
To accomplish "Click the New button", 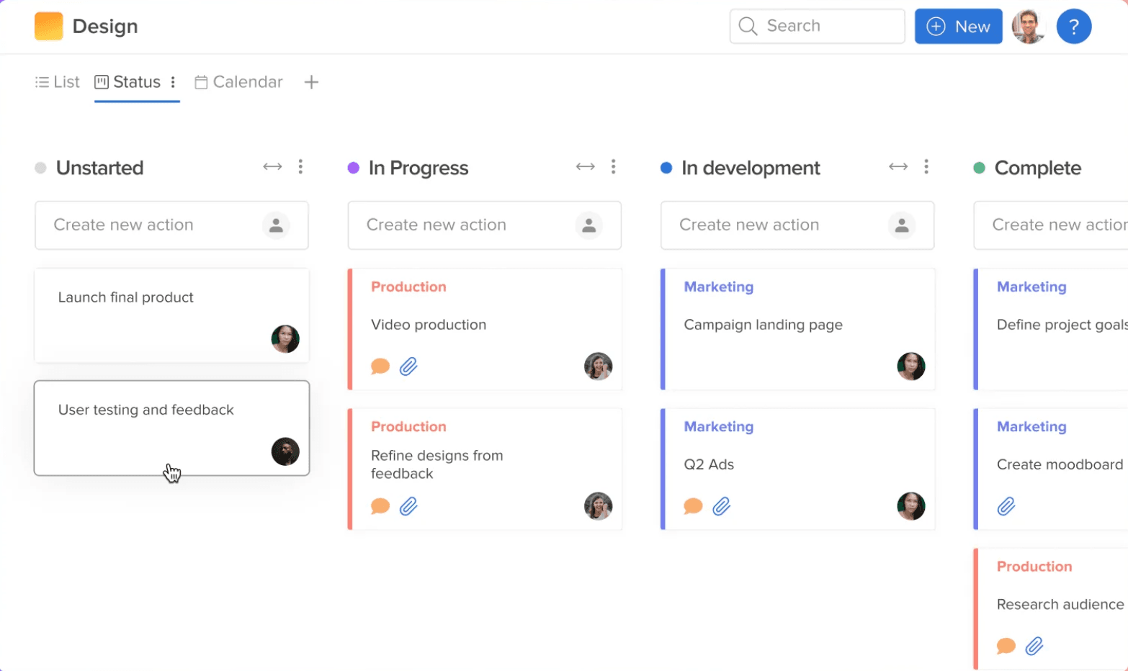I will click(958, 26).
